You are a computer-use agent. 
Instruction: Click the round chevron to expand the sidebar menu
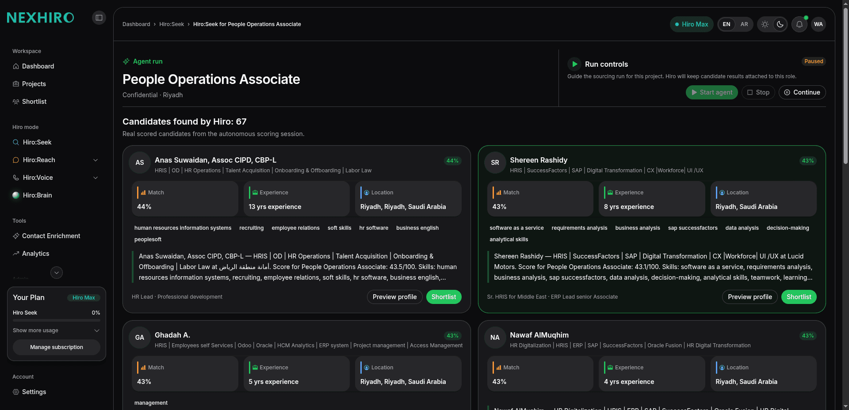click(x=57, y=273)
